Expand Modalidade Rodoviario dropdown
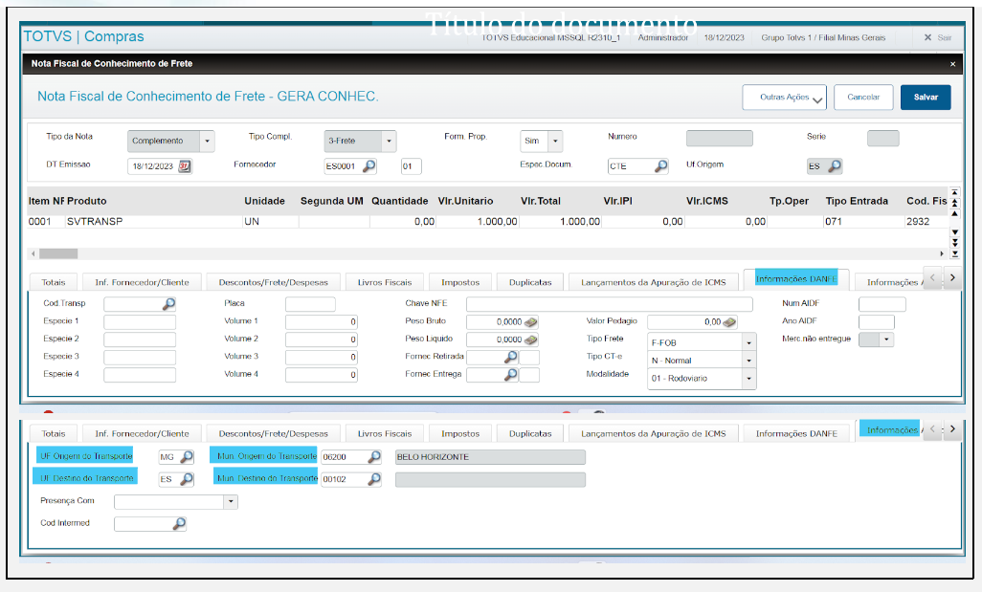The image size is (982, 592). tap(748, 379)
